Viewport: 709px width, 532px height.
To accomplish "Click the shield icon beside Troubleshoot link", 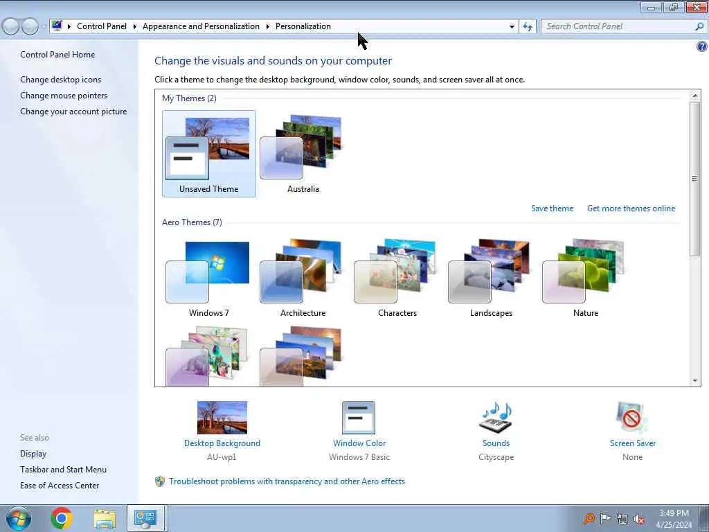I will click(160, 481).
